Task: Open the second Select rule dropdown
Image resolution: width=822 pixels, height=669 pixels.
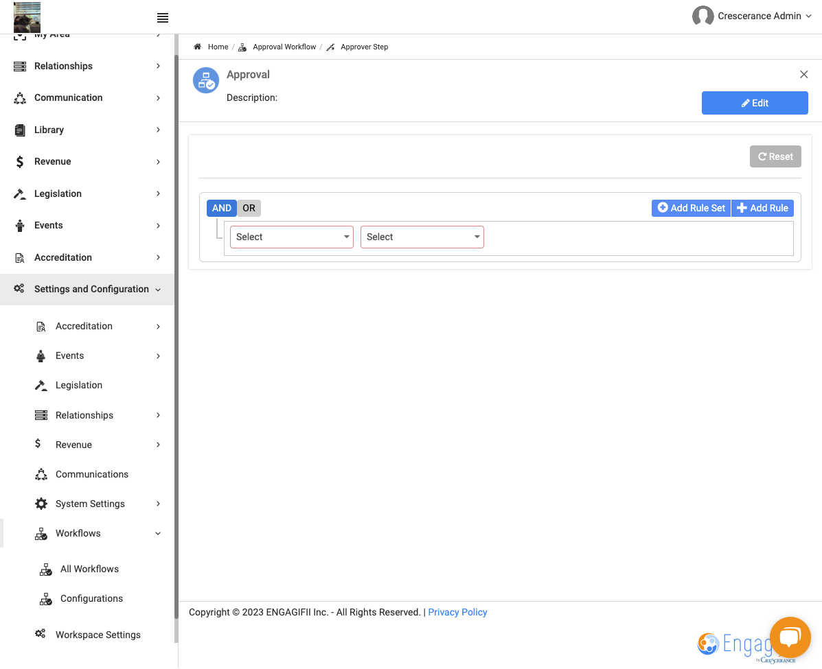Action: tap(422, 237)
